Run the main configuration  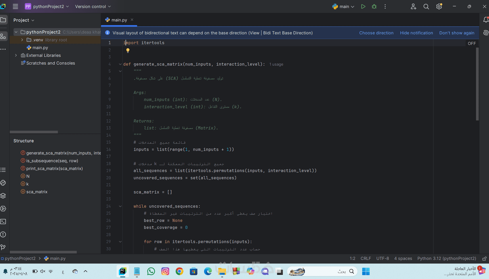[363, 6]
